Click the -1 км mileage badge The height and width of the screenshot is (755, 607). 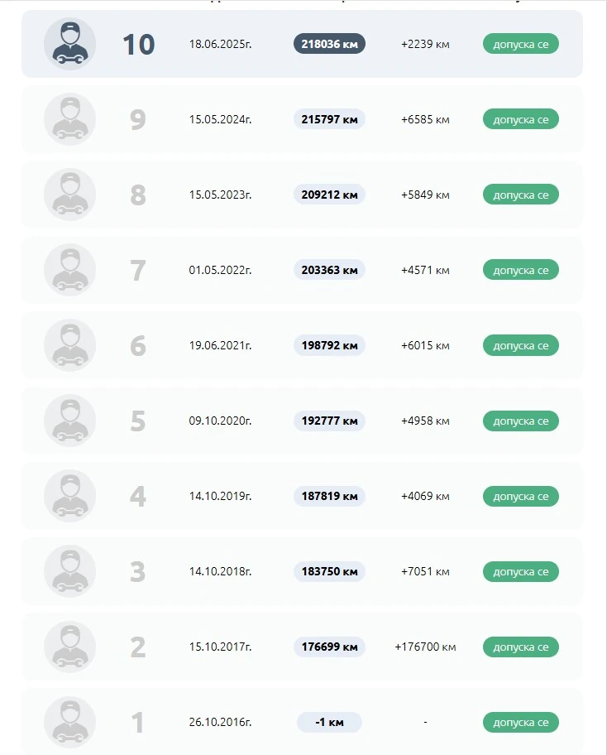pos(329,722)
